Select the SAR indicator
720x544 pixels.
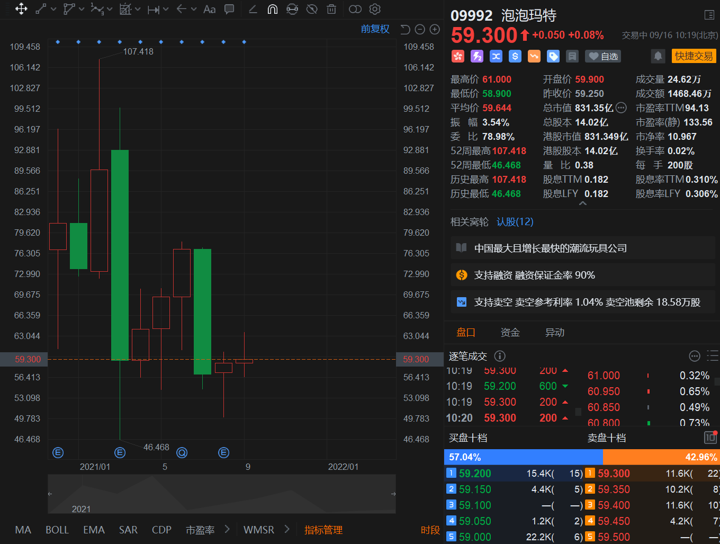(x=128, y=530)
